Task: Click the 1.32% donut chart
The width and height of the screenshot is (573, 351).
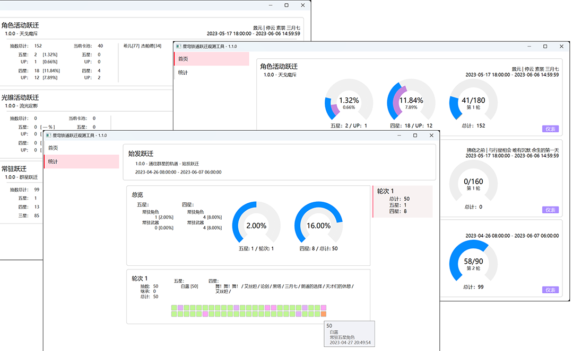Action: (349, 102)
